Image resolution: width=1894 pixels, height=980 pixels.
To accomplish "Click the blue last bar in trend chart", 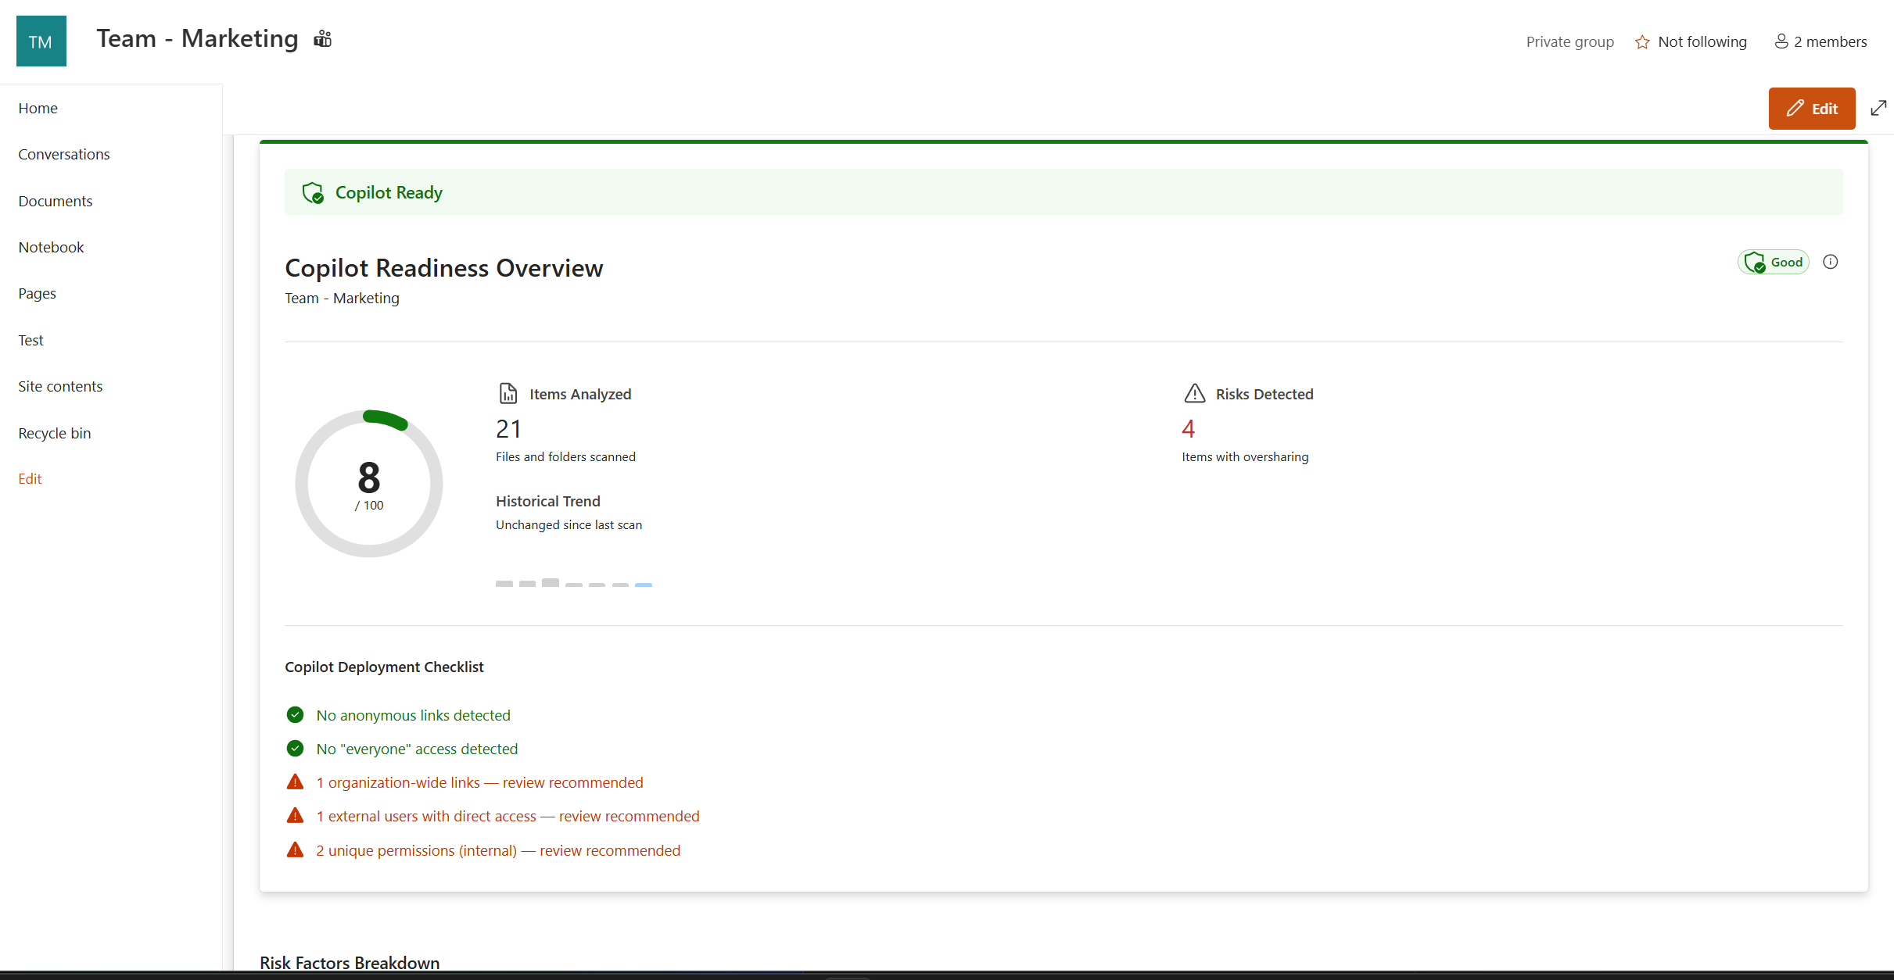I will tap(644, 585).
